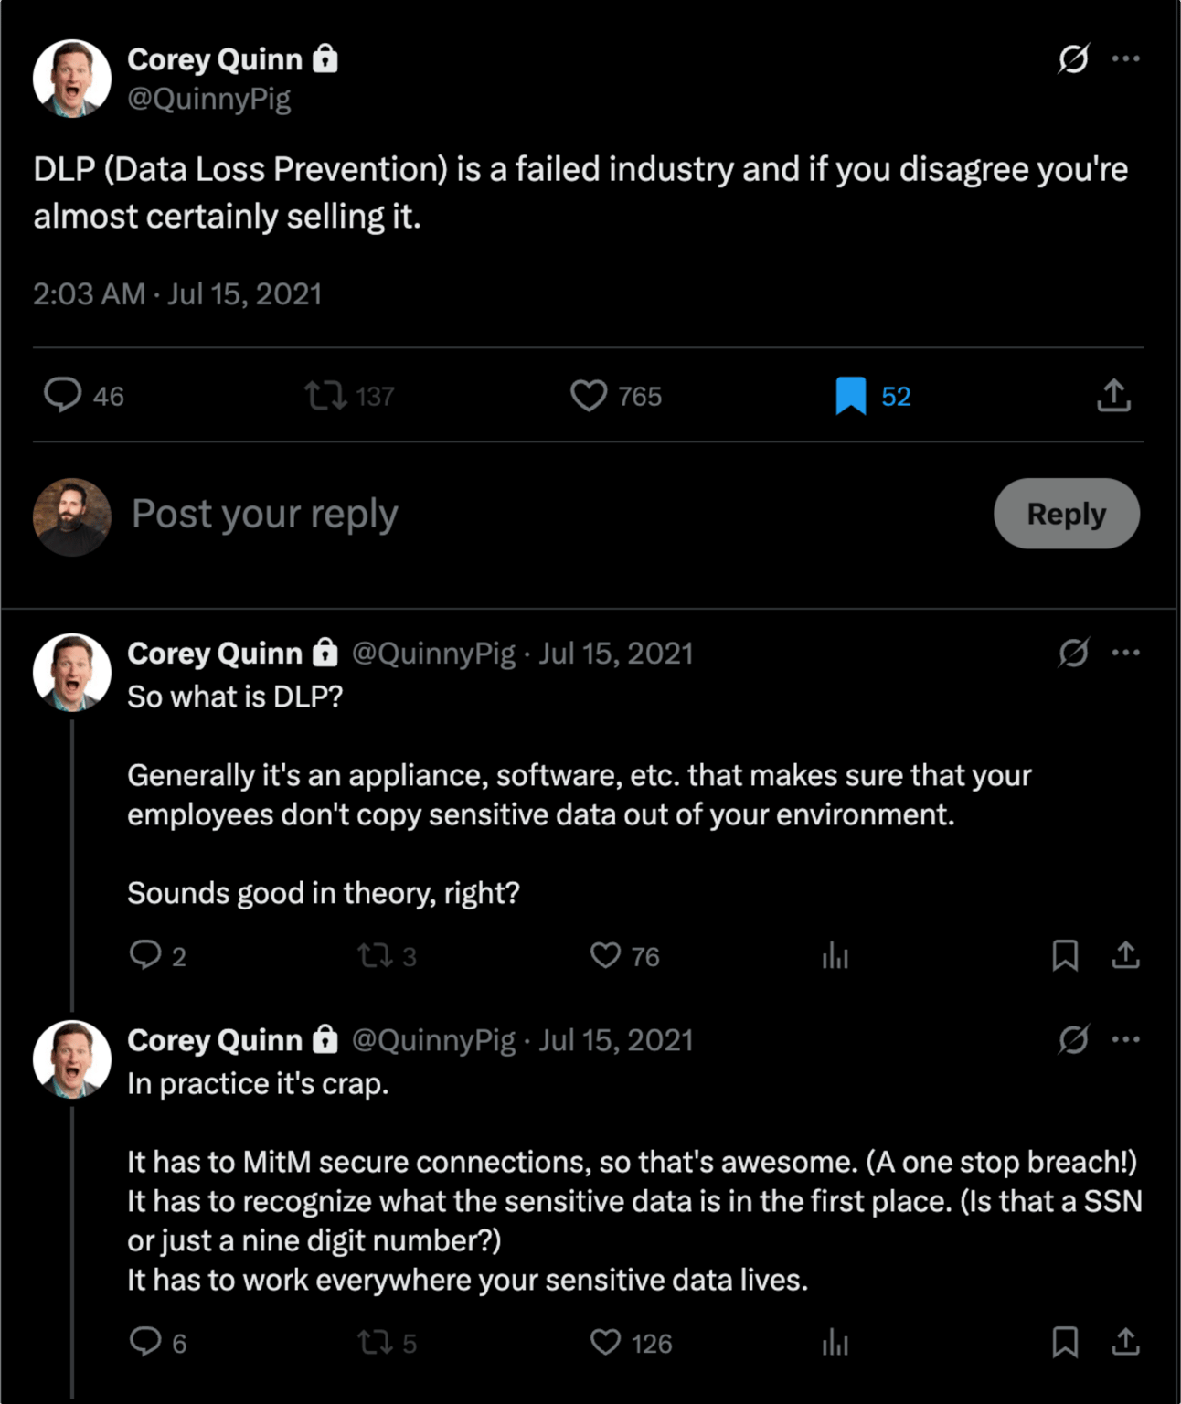The height and width of the screenshot is (1404, 1181).
Task: Open more options on 'In practice it's crap' tweet
Action: [x=1125, y=1039]
